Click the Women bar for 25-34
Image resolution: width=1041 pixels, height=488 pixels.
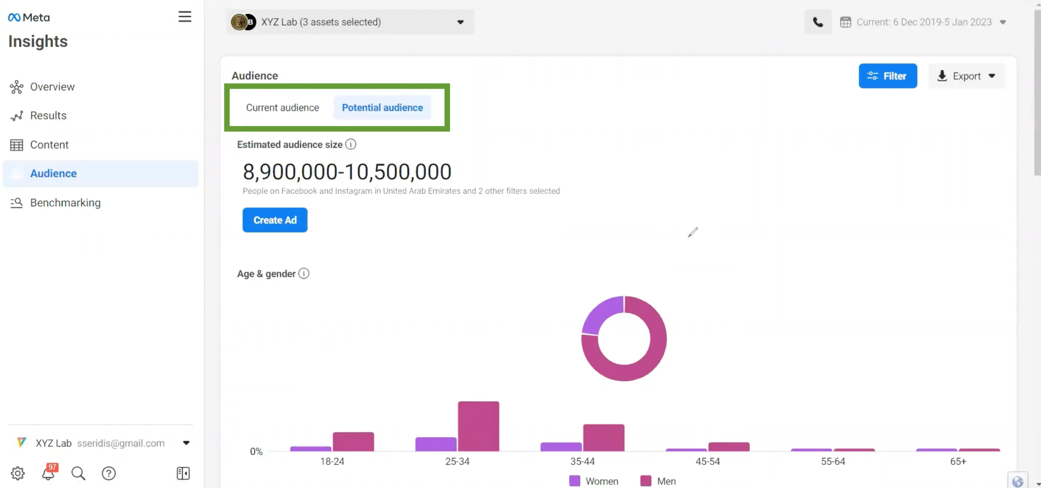[x=436, y=444]
